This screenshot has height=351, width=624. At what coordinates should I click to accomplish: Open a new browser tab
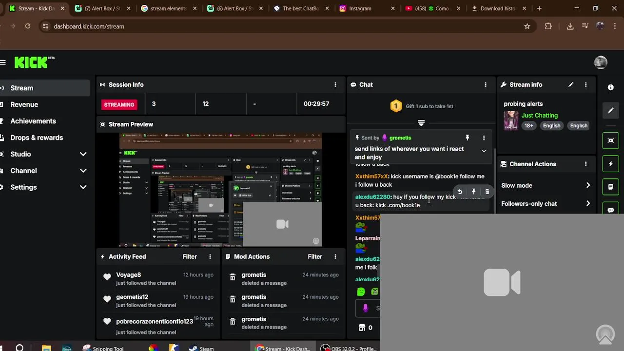[539, 8]
